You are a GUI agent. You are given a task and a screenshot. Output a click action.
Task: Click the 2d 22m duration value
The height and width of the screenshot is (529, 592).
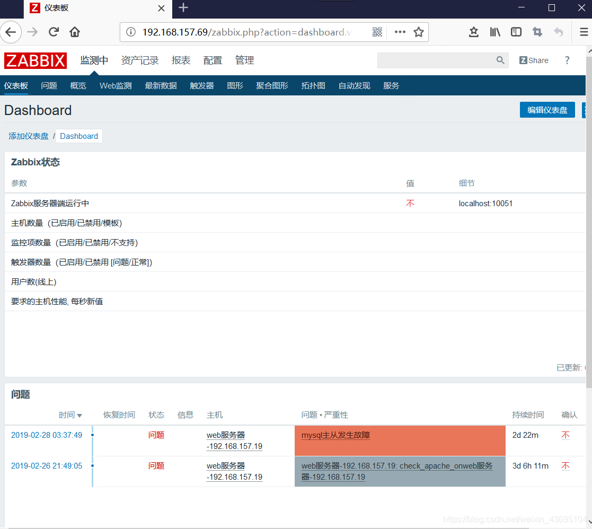pos(525,435)
